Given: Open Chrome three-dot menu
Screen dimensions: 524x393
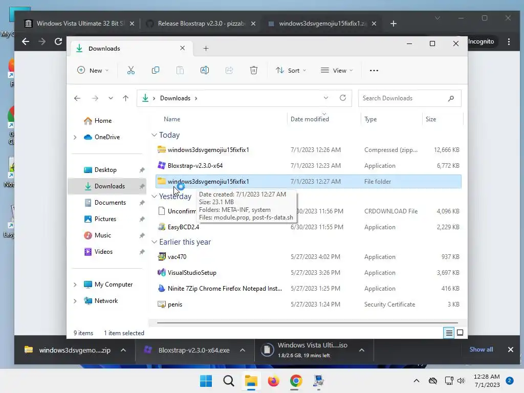Looking at the screenshot, I should click(509, 41).
